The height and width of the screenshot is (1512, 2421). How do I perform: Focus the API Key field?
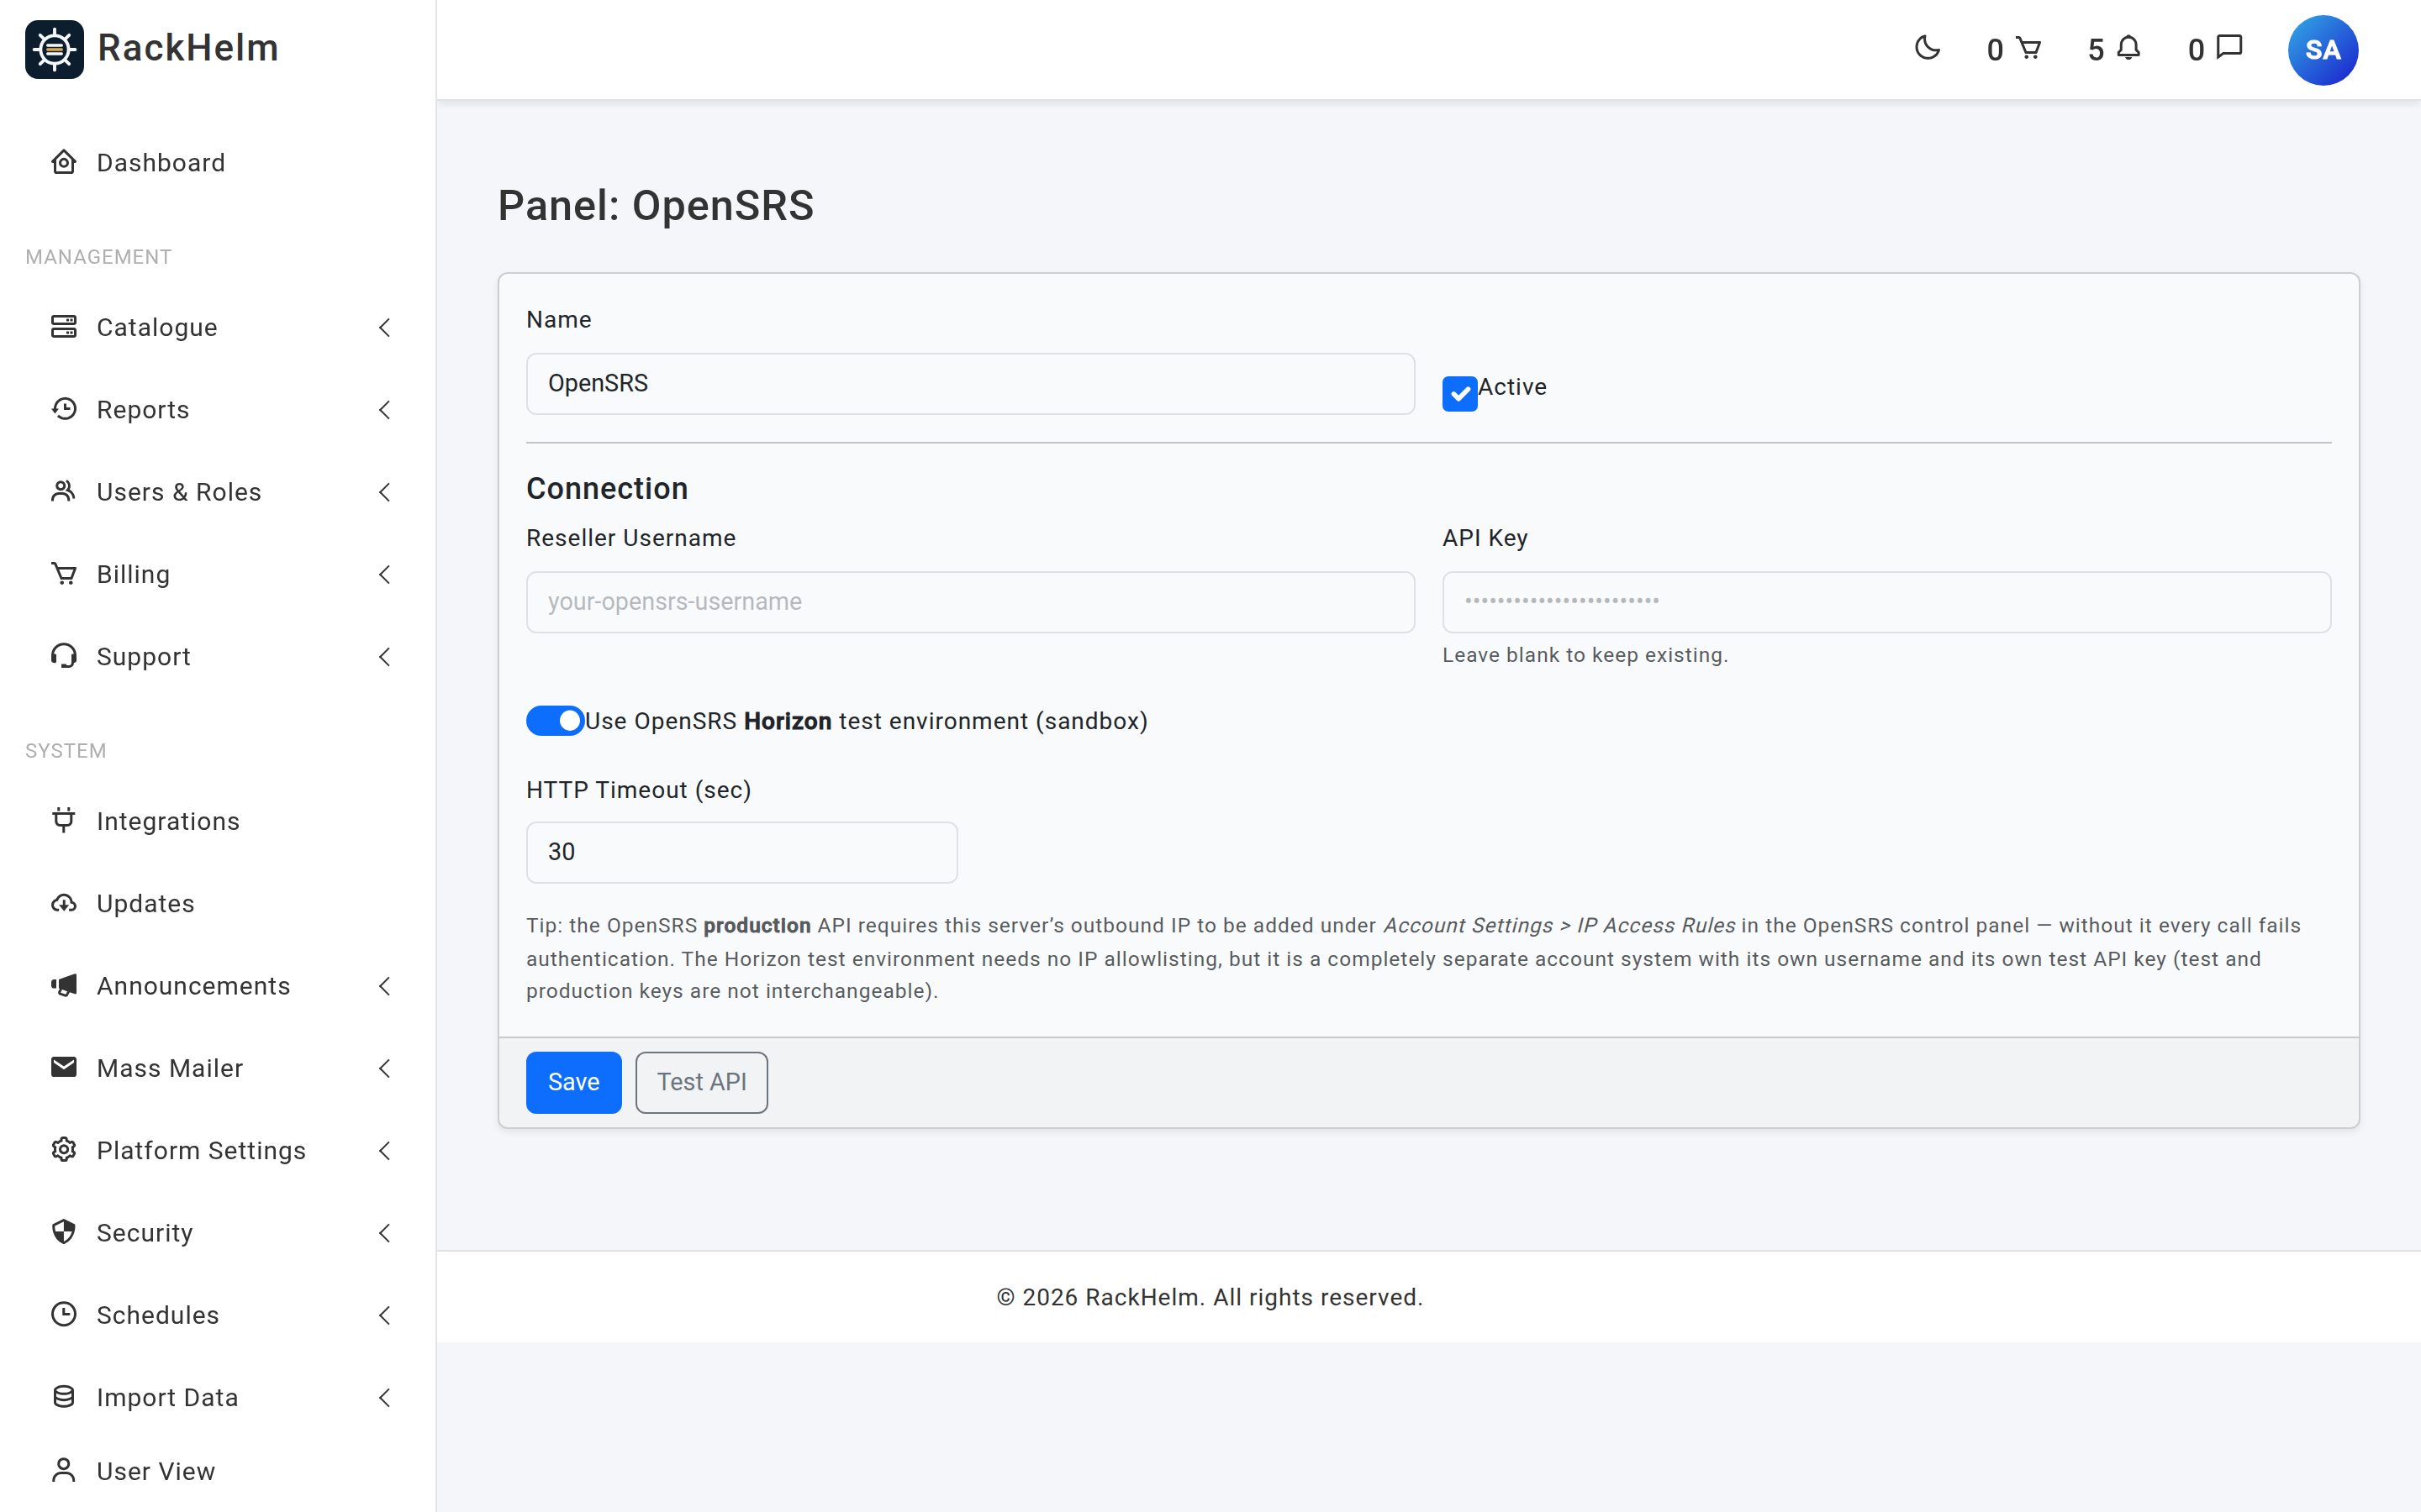(x=1886, y=602)
